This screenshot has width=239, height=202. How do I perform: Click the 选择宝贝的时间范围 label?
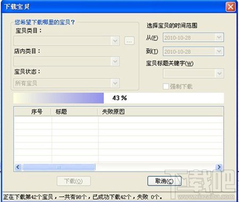click(x=172, y=26)
